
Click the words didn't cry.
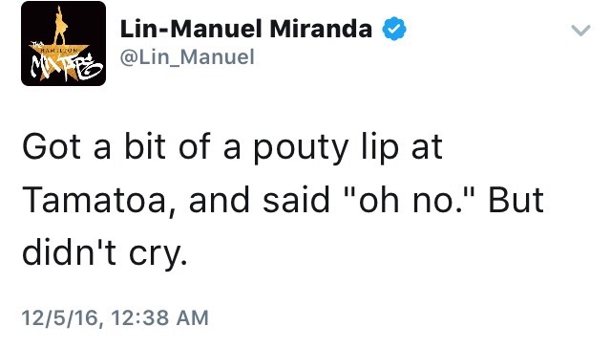coord(105,252)
